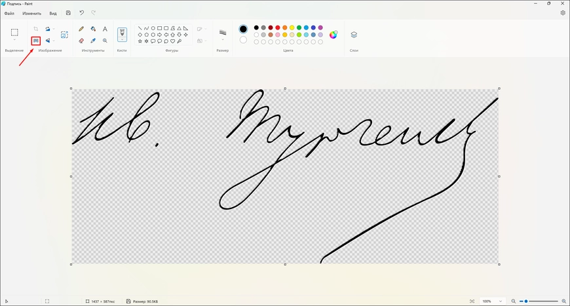This screenshot has height=306, width=570.
Task: Choose the lightning bolt shape
Action: 180,41
